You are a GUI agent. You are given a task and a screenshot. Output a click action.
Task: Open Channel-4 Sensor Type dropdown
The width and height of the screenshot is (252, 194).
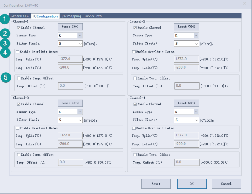pos(187,112)
